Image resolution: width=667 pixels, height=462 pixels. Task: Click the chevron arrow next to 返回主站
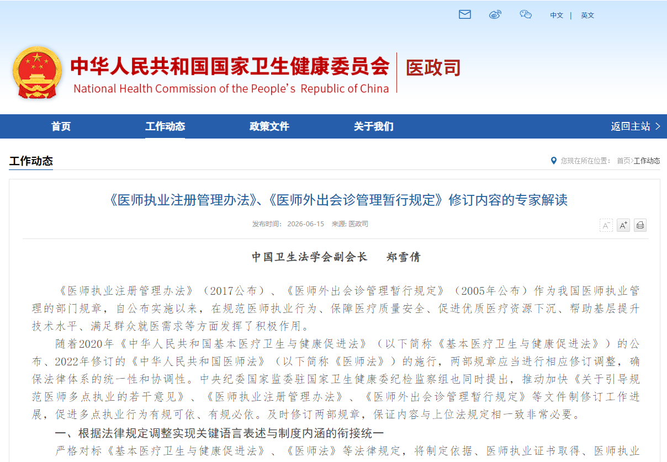(658, 126)
